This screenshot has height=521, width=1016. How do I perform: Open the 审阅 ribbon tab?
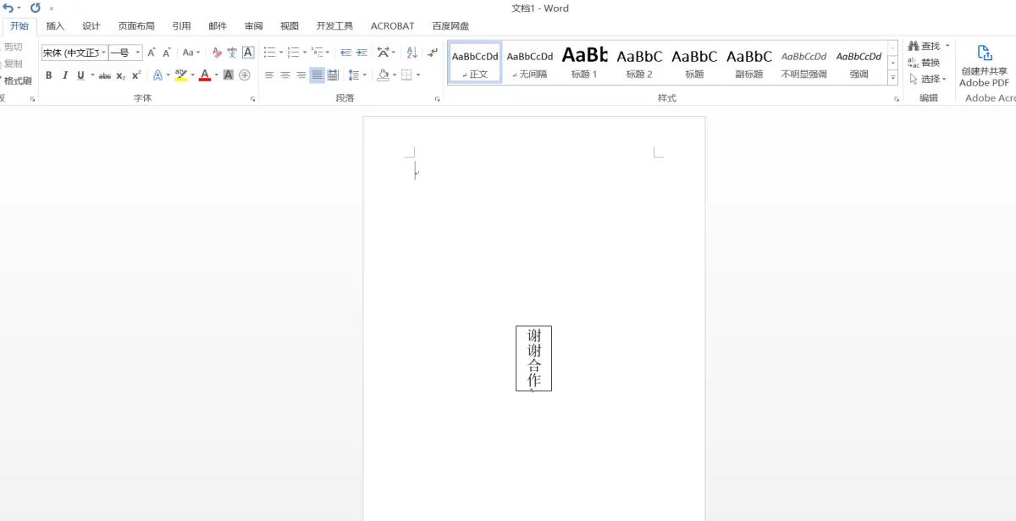252,25
